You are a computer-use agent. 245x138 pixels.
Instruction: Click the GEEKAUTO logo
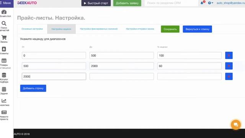27,3
